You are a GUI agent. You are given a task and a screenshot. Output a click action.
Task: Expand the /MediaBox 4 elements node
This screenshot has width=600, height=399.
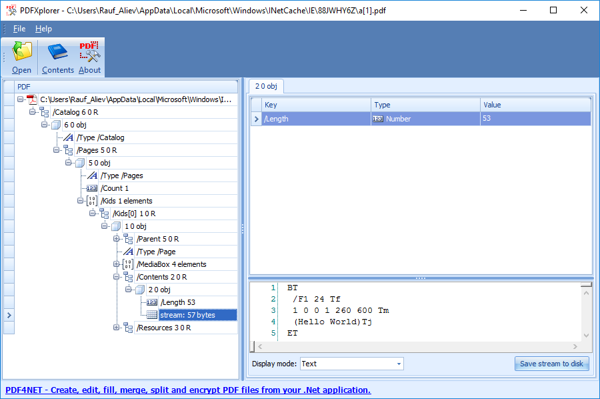coord(116,264)
